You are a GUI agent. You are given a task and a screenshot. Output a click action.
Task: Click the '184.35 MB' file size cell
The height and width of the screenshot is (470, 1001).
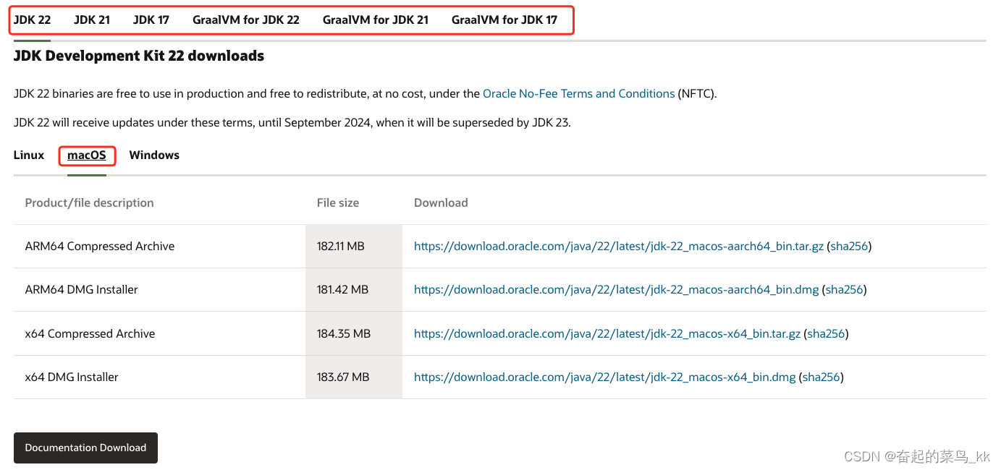point(354,333)
